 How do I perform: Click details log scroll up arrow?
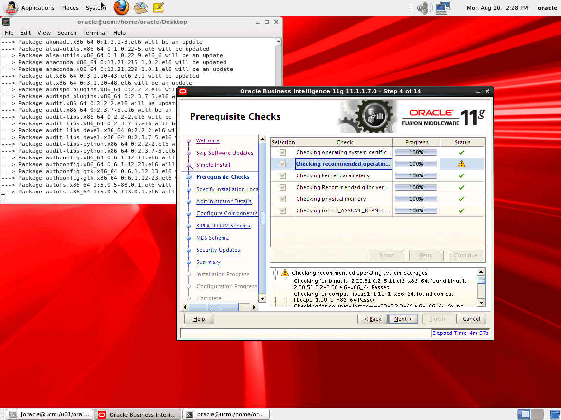481,272
